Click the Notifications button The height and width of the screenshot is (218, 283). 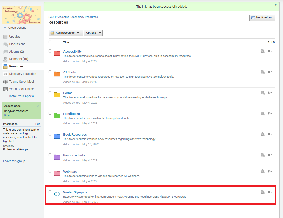tap(262, 18)
